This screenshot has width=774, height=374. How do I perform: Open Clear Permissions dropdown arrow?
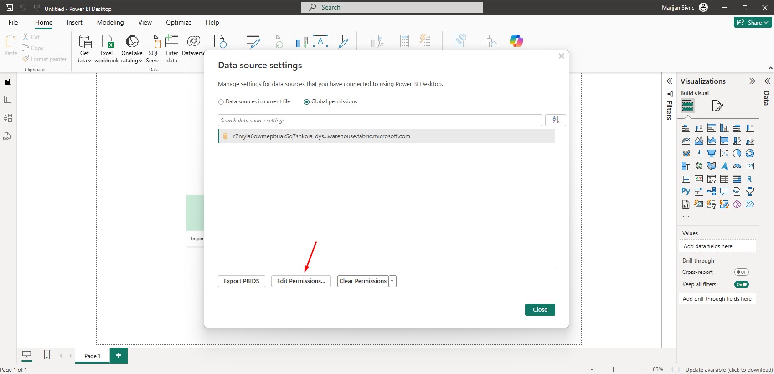392,281
